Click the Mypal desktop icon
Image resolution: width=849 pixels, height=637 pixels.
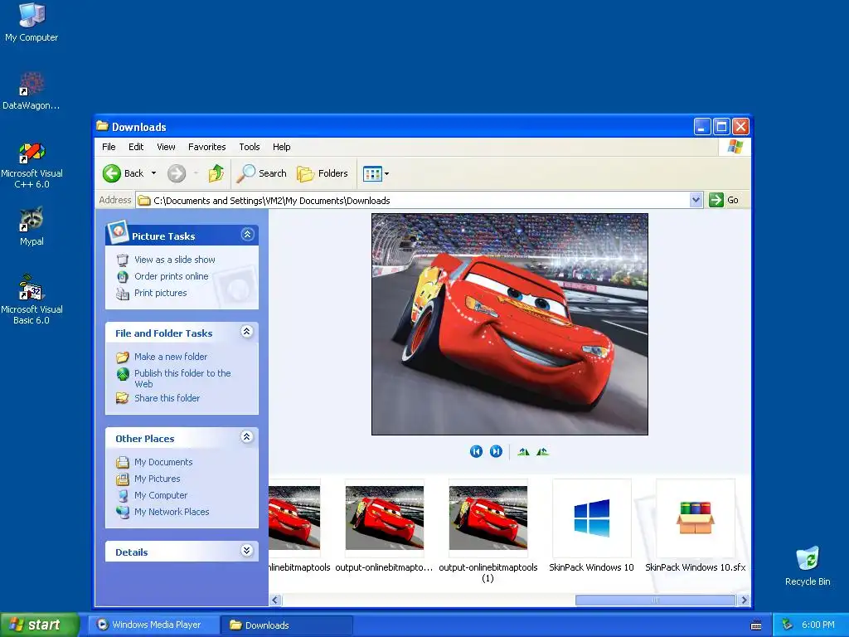[32, 226]
